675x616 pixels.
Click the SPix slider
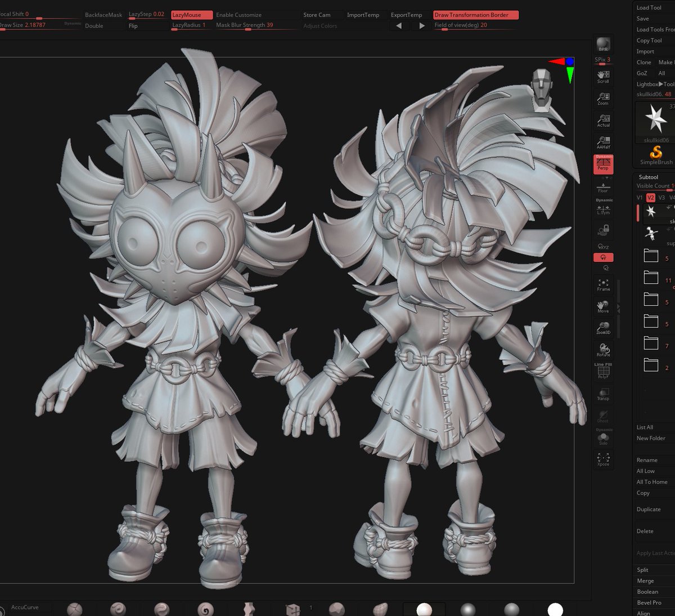[x=603, y=60]
